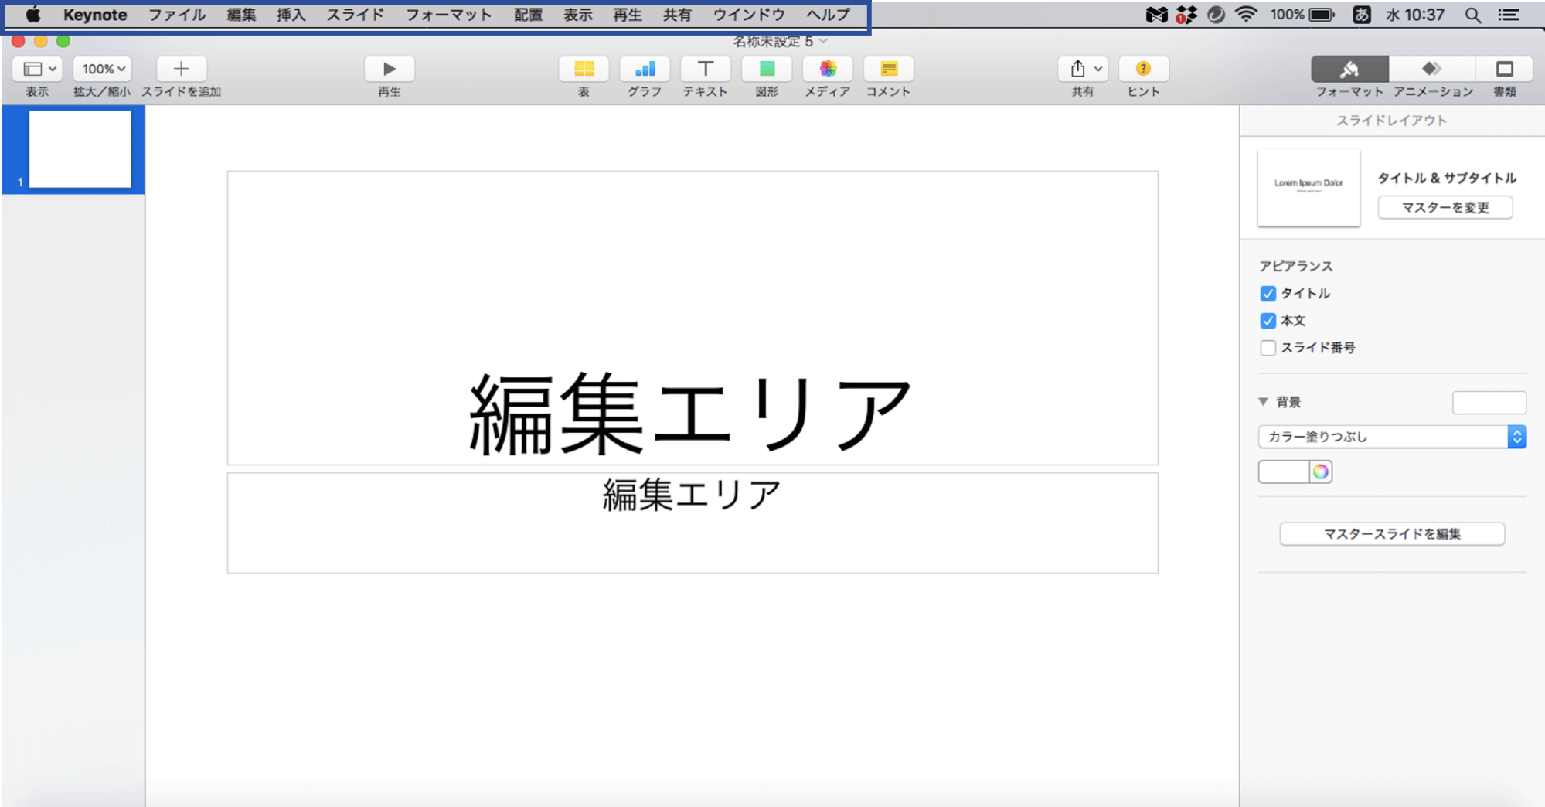Insert a table with the 表 icon

(x=584, y=69)
